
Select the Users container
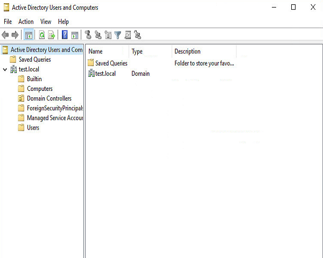point(33,127)
